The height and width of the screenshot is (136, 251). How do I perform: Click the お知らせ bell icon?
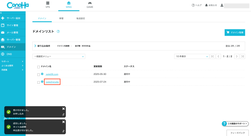pos(206,5)
